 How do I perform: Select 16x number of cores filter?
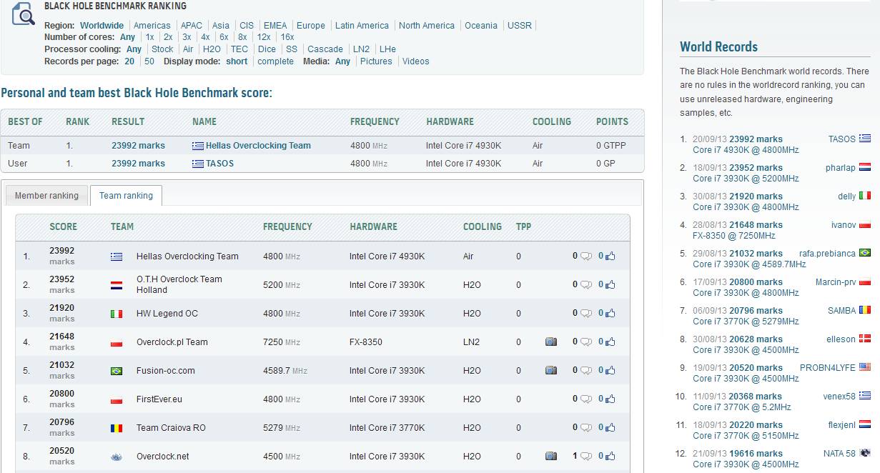pos(287,37)
